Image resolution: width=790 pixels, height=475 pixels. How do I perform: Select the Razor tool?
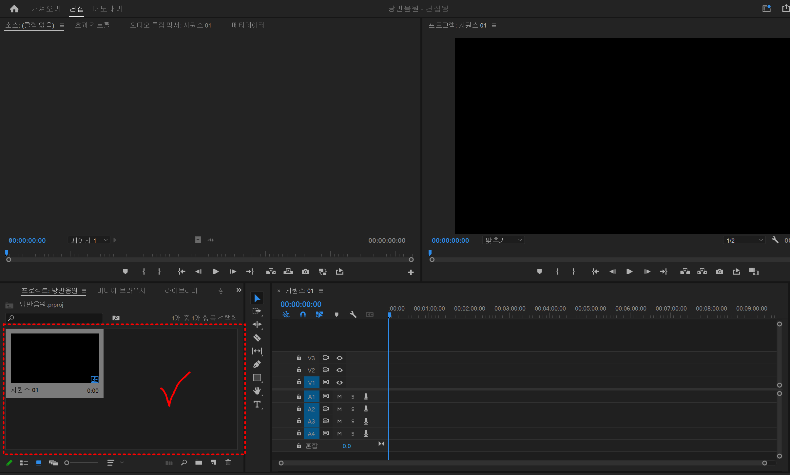click(257, 338)
